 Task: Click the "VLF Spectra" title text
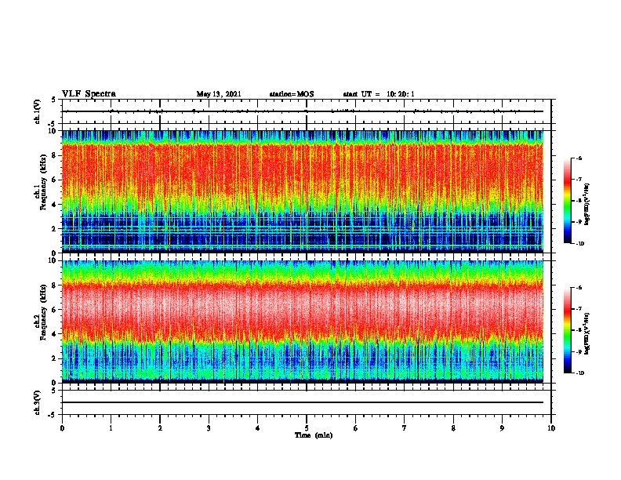click(x=89, y=94)
